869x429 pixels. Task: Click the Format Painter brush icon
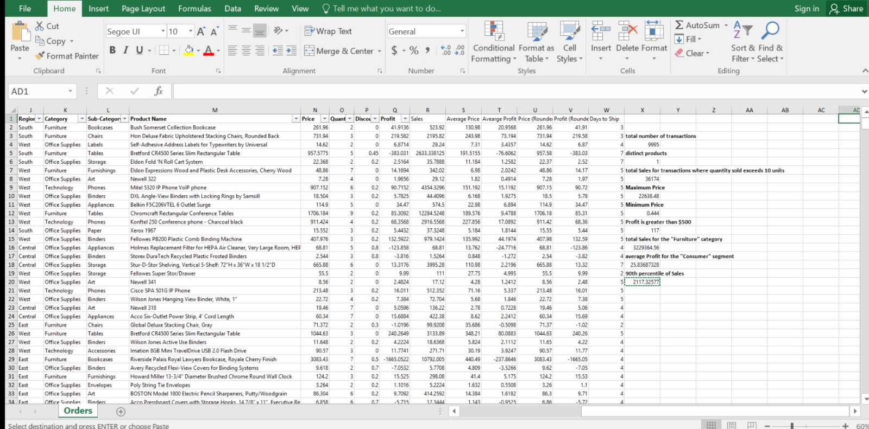click(40, 56)
